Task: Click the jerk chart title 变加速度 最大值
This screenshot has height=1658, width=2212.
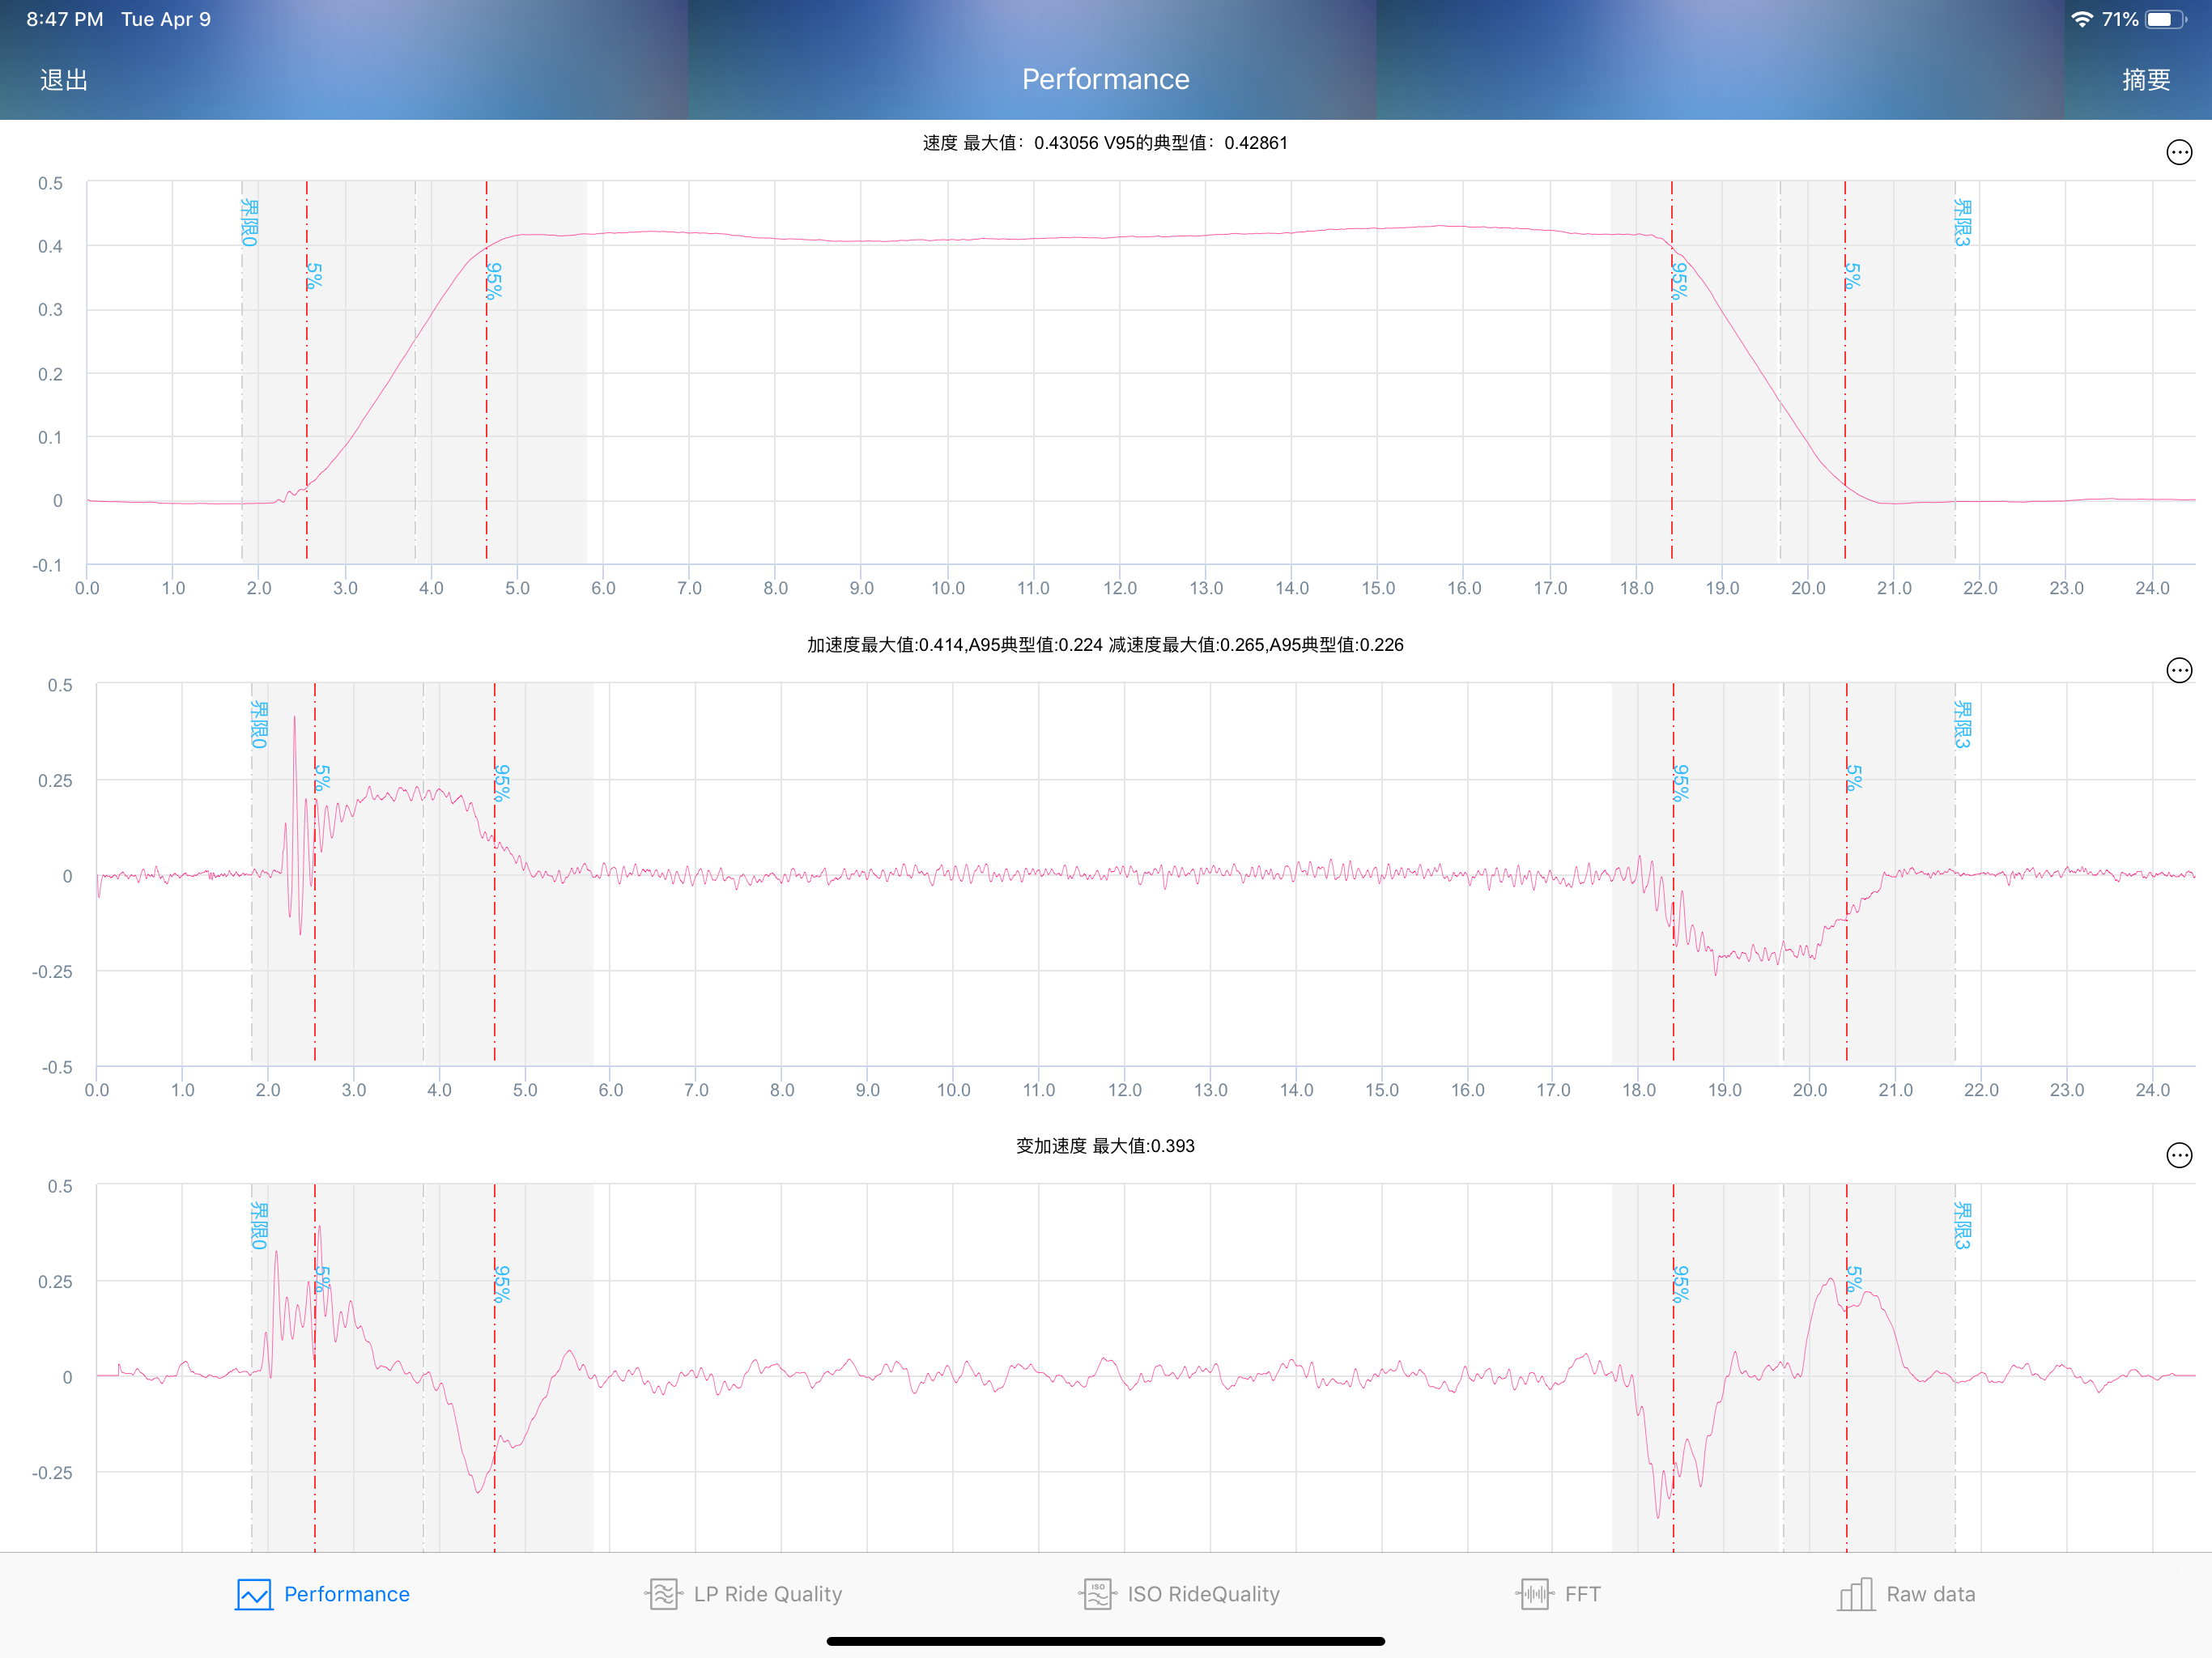Action: tap(1105, 1146)
